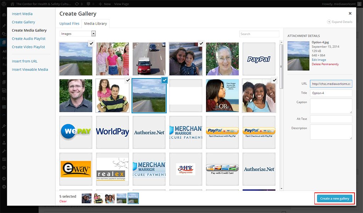Click inside the Alt Text field

[x=331, y=119]
